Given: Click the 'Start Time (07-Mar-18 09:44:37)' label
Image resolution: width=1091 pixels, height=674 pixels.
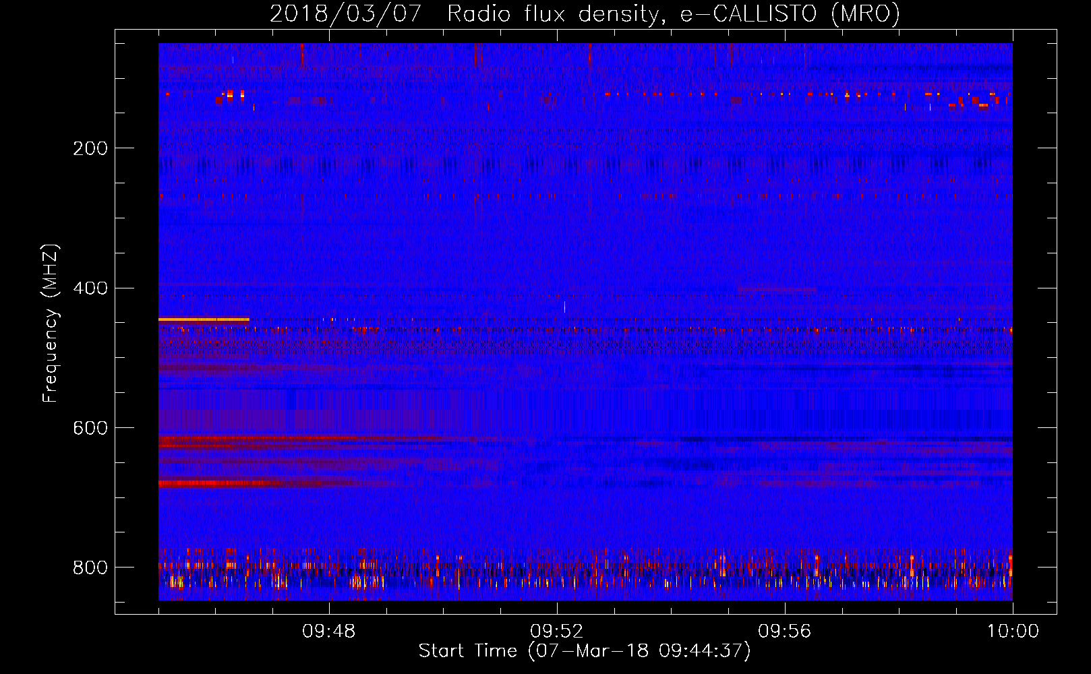Looking at the screenshot, I should (585, 651).
